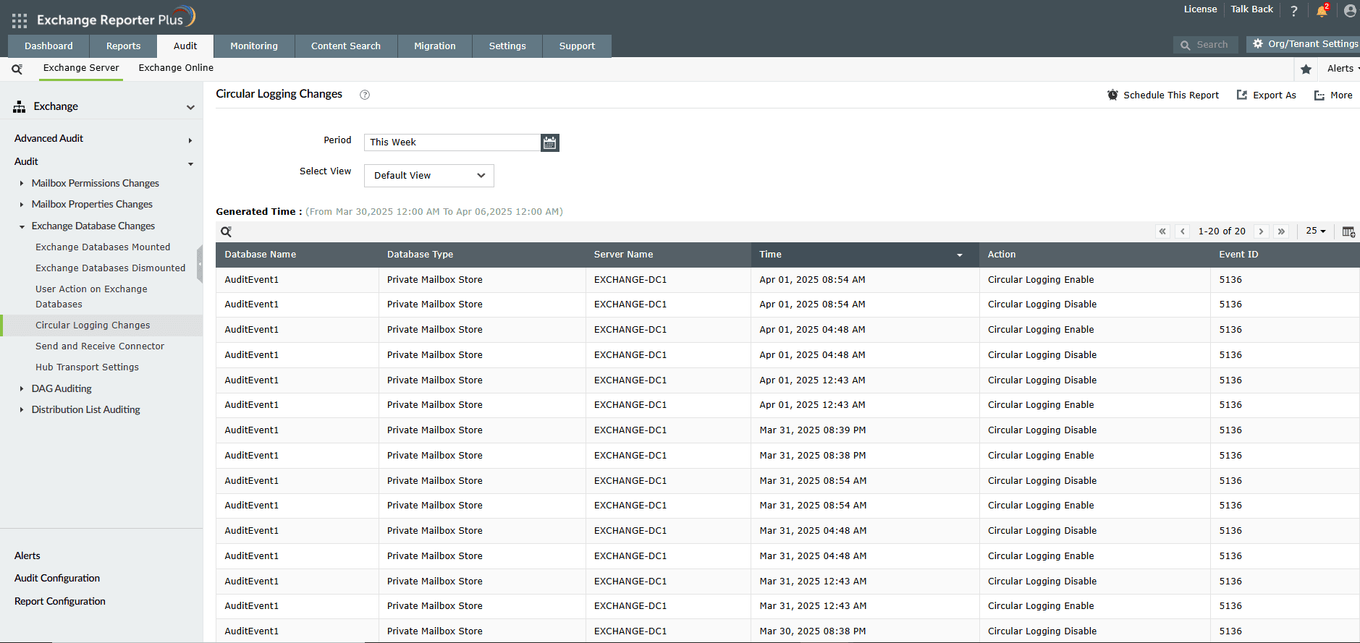Go to next page of results

click(1262, 231)
